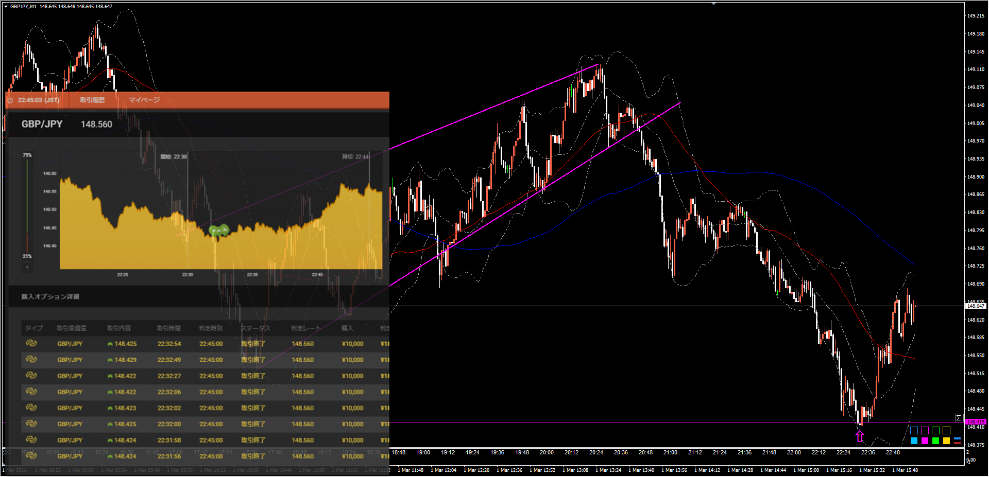Viewport: 989px width, 477px height.
Task: Click the green trade marker pins on the yellow chart
Action: pyautogui.click(x=219, y=231)
